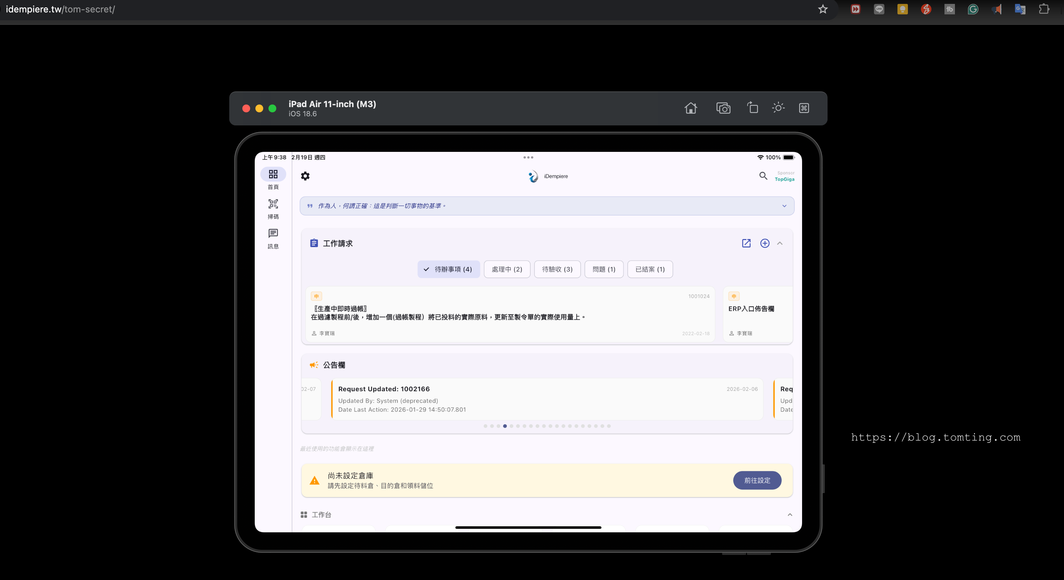Select the 已結案 (1) chip
Viewport: 1064px width, 580px height.
click(650, 269)
